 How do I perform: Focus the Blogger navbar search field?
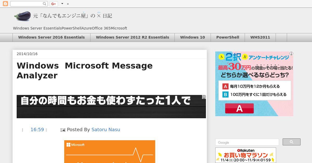[x=29, y=4]
